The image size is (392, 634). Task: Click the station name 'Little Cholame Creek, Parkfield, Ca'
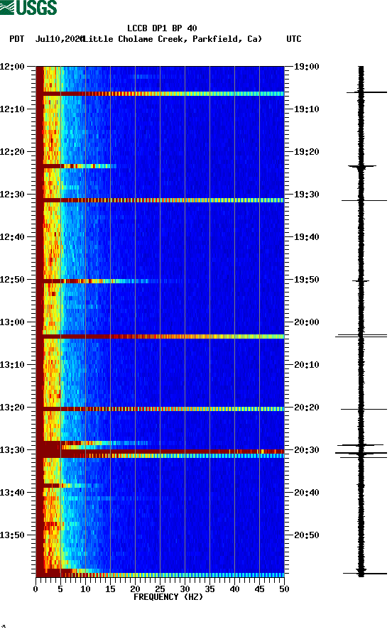pyautogui.click(x=173, y=39)
